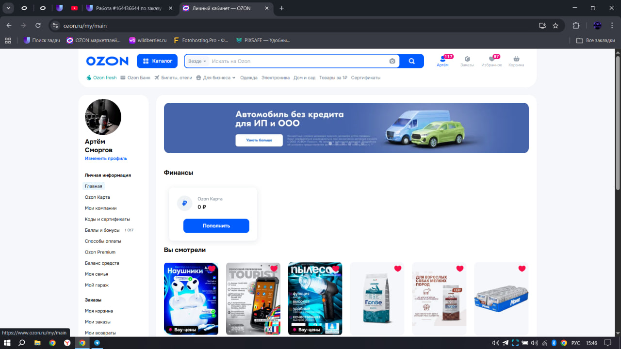
Task: Open the wildberries.ru bookmark
Action: (147, 40)
